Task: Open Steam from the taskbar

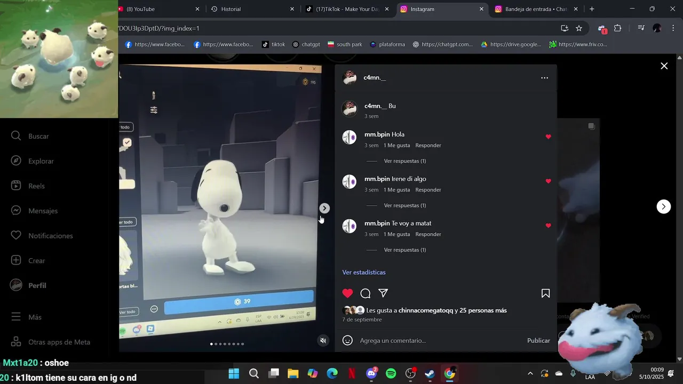Action: pos(430,374)
